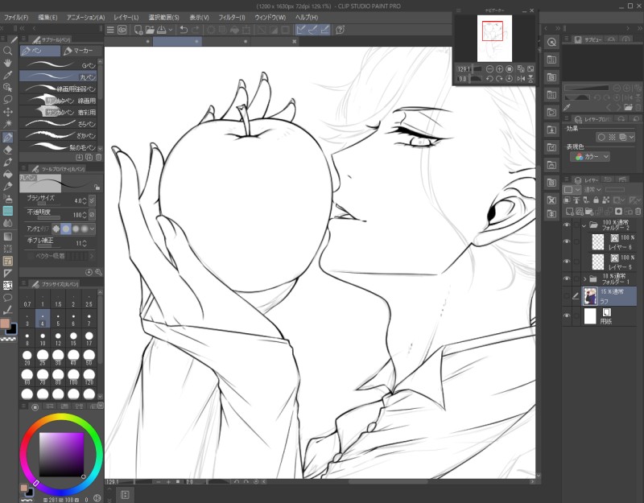The height and width of the screenshot is (503, 644).
Task: Select the ざらペン sub tool
Action: pos(59,124)
